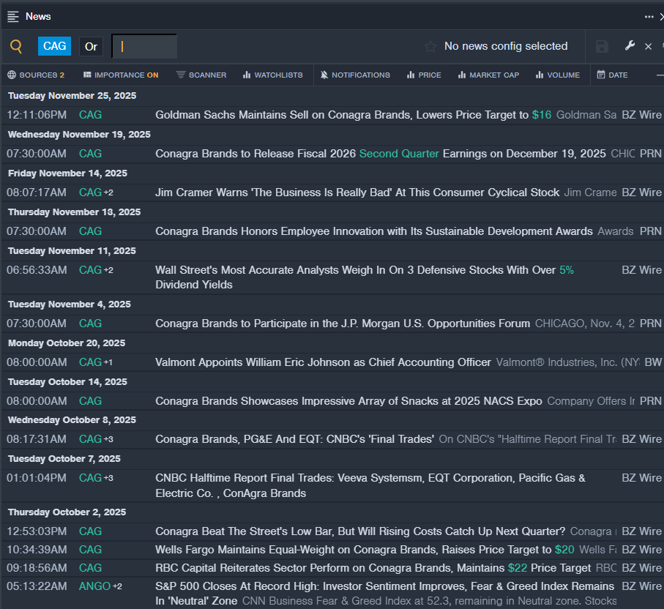This screenshot has height=609, width=664.
Task: Toggle the Importance ON filter
Action: pos(121,75)
